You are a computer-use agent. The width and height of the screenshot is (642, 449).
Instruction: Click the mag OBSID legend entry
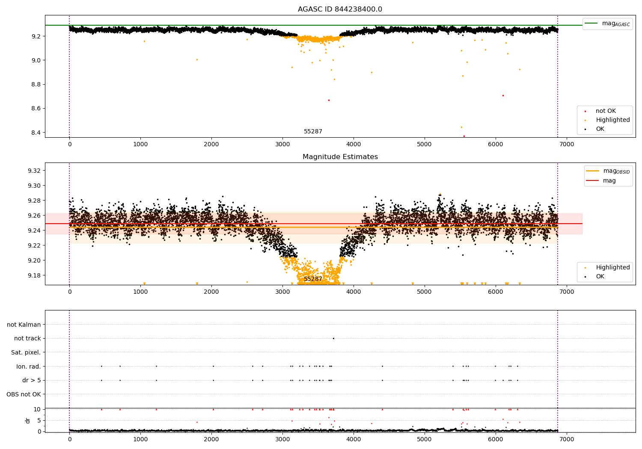(608, 171)
